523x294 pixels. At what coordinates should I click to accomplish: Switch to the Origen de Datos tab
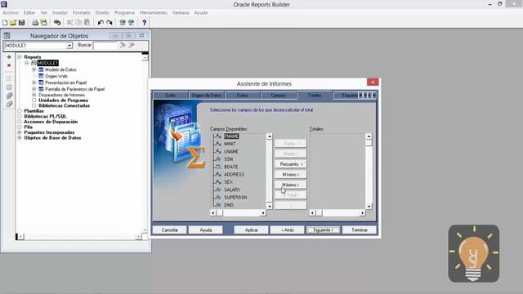tap(207, 96)
